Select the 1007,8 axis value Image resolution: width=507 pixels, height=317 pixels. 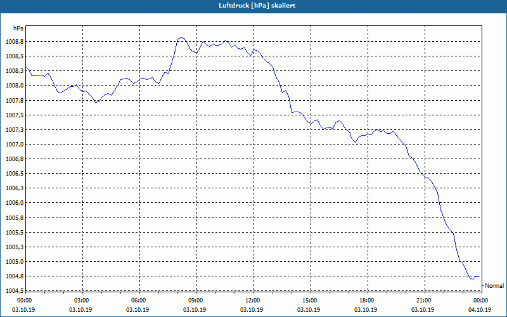(15, 101)
